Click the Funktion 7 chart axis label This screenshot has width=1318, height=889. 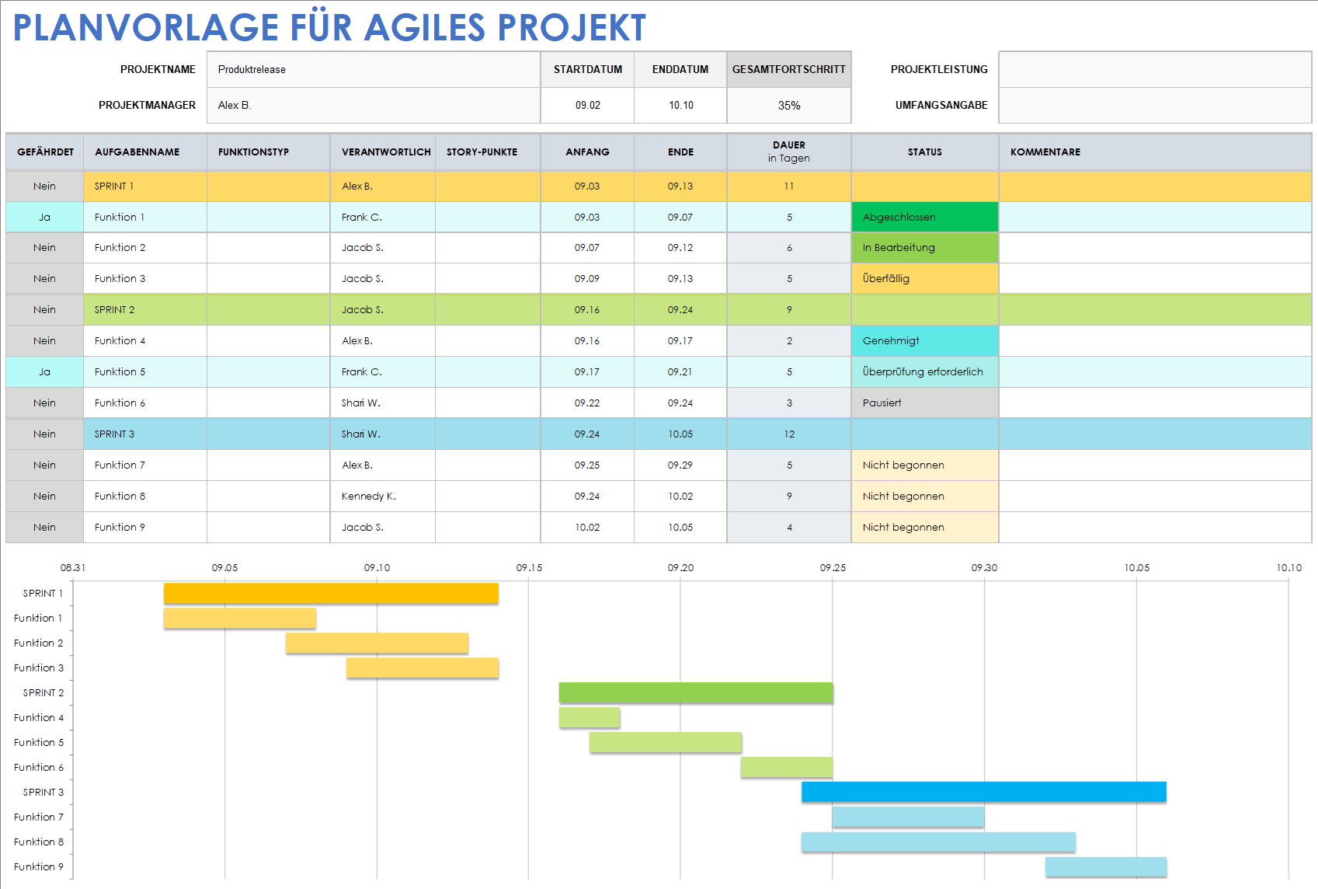click(39, 817)
